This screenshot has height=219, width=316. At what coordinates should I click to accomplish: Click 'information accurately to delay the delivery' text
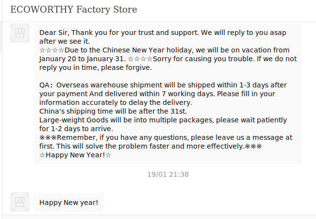click(x=116, y=102)
